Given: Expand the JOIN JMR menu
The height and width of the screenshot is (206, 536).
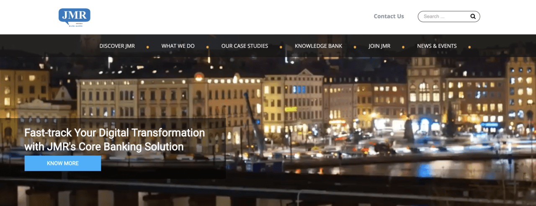Looking at the screenshot, I should pyautogui.click(x=379, y=46).
